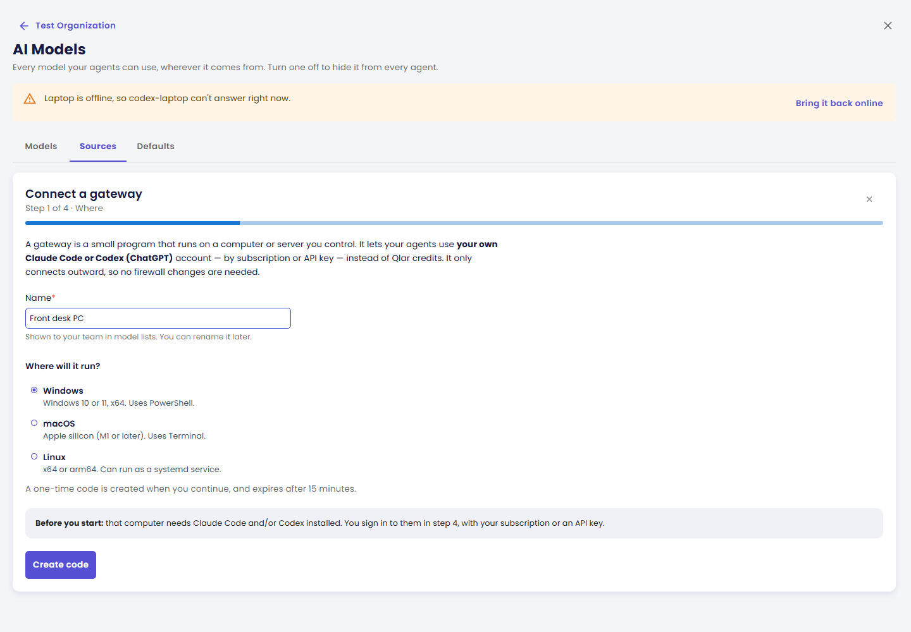Click the back arrow beside Test Organization
The width and height of the screenshot is (911, 632).
point(24,26)
